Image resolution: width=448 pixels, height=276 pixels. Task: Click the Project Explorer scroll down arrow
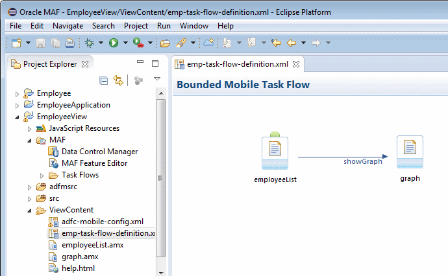tap(161, 273)
